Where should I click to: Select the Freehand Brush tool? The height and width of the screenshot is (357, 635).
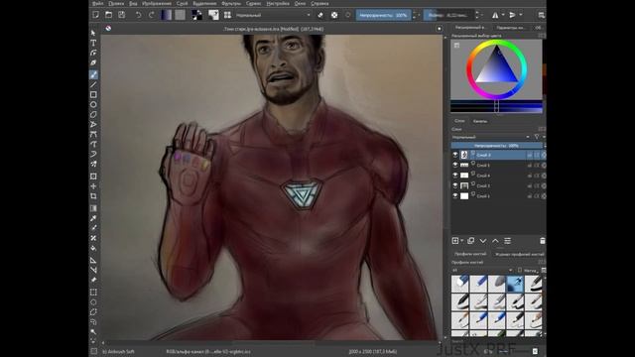coord(93,74)
